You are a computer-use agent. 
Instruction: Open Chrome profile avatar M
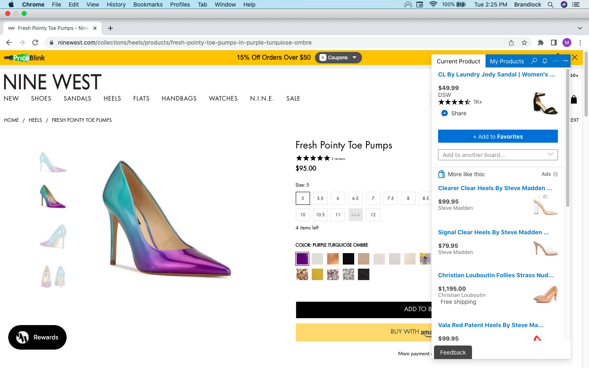pos(567,43)
